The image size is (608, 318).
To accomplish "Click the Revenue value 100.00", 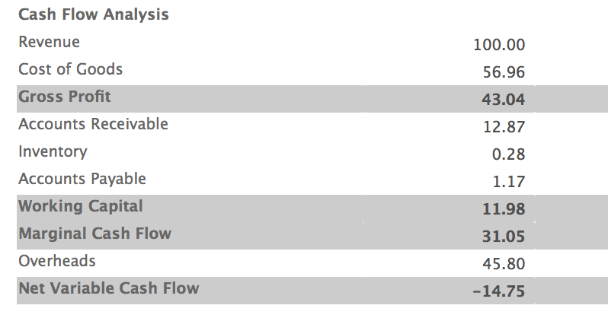I will coord(499,45).
